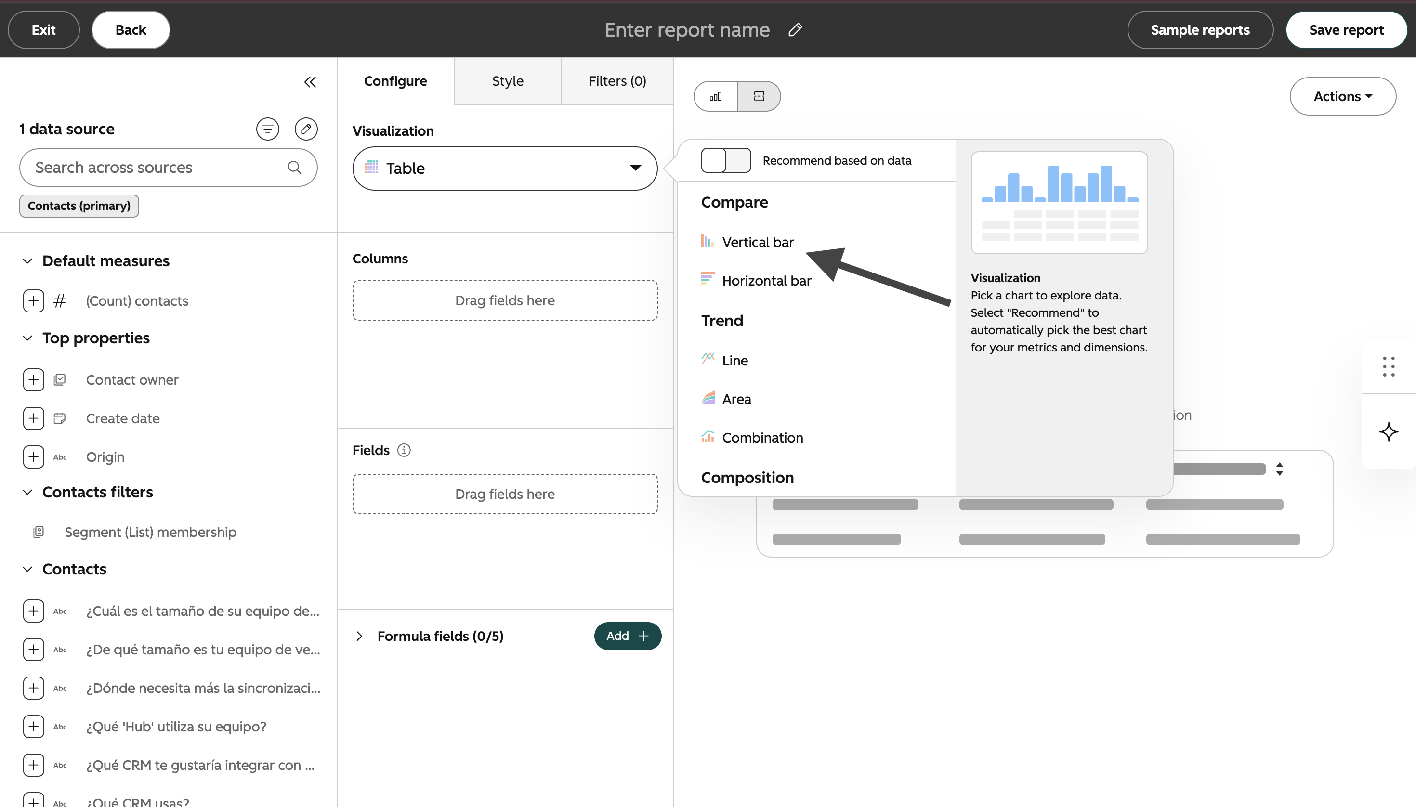Collapse the Top properties section
This screenshot has height=807, width=1416.
coord(27,338)
